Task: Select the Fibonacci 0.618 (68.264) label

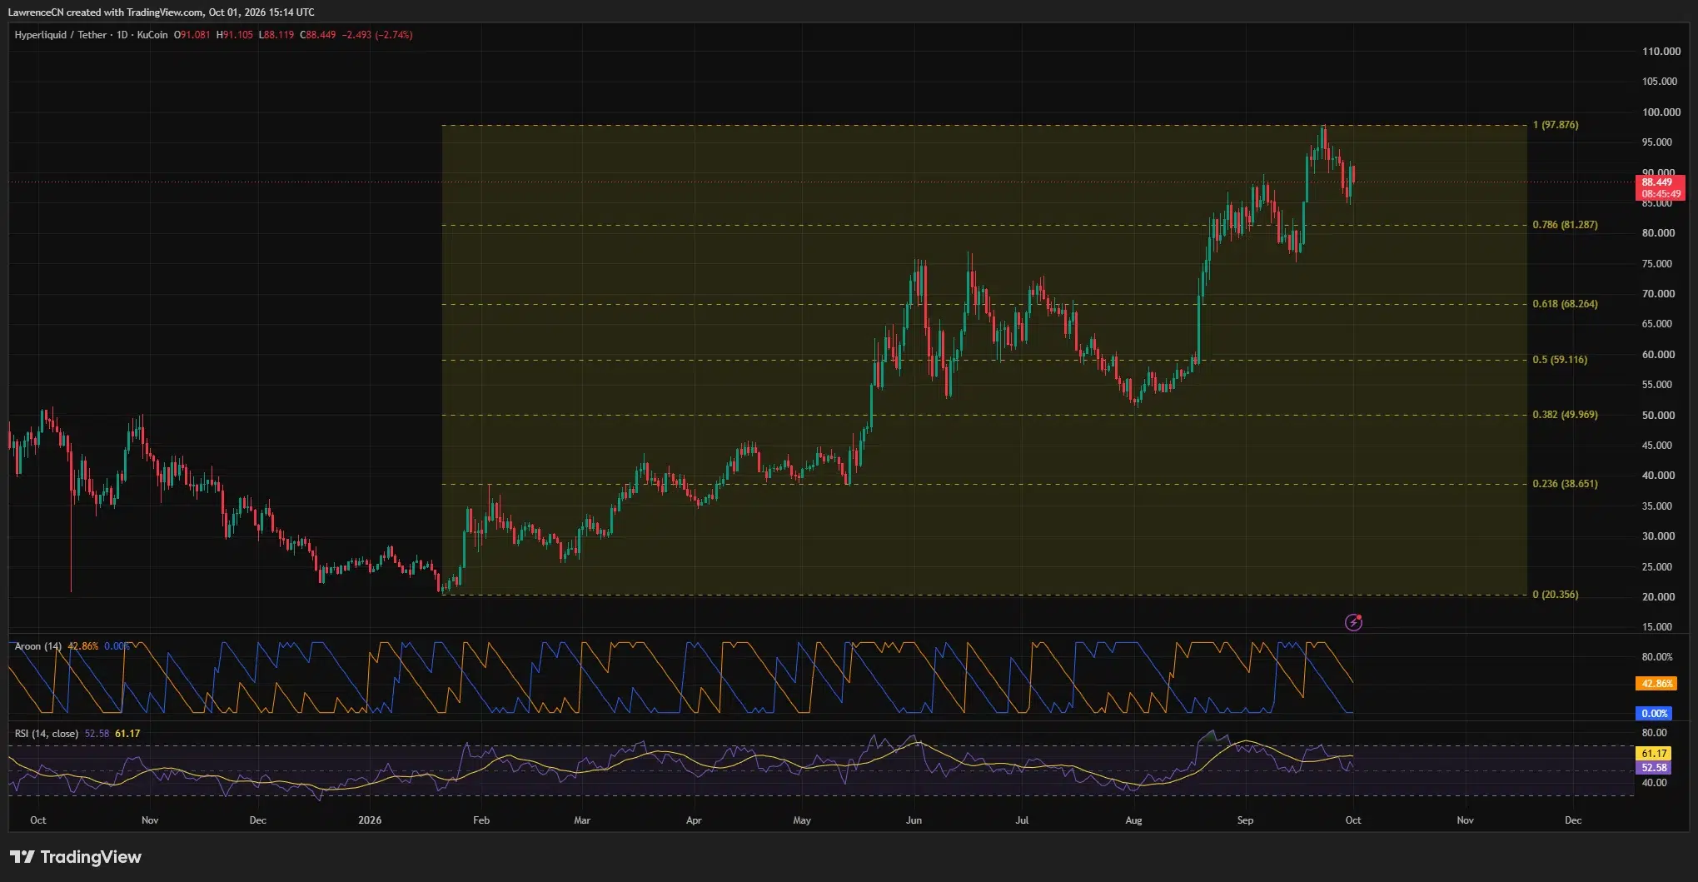Action: click(1565, 304)
